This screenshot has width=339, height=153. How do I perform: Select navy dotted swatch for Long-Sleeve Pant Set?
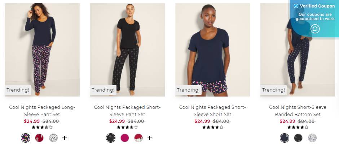[26, 138]
